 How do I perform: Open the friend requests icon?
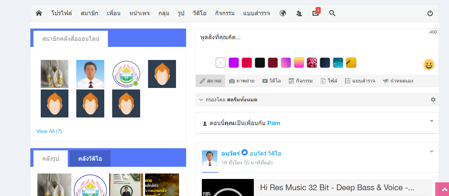pos(299,13)
